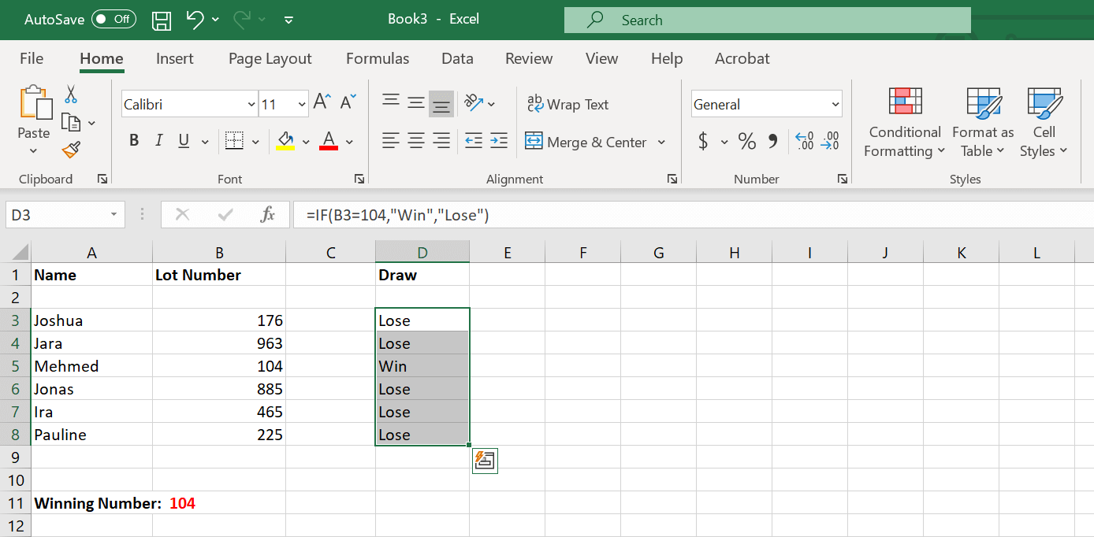Image resolution: width=1094 pixels, height=537 pixels.
Task: Apply percentage number format
Action: point(746,141)
